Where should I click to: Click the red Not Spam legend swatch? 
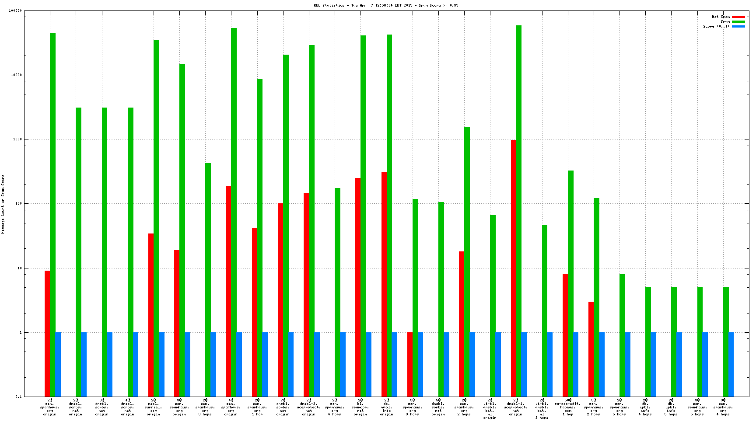[738, 17]
